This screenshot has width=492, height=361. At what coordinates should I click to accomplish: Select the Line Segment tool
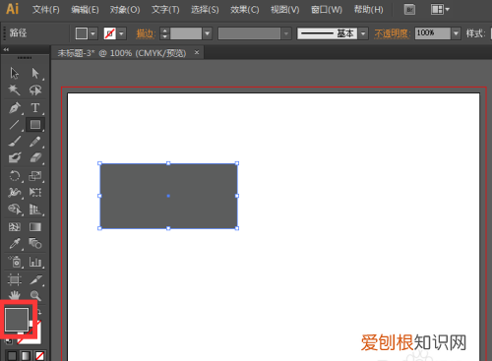(15, 125)
